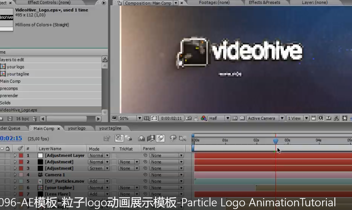Switch to the Footage (none) tab
This screenshot has width=352, height=210.
pos(215,2)
